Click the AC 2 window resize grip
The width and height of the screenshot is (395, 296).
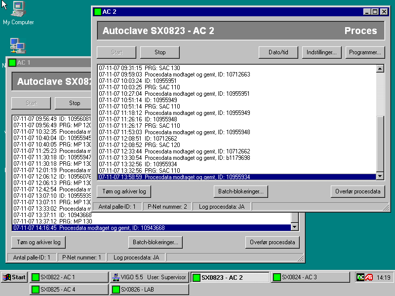coord(386,207)
